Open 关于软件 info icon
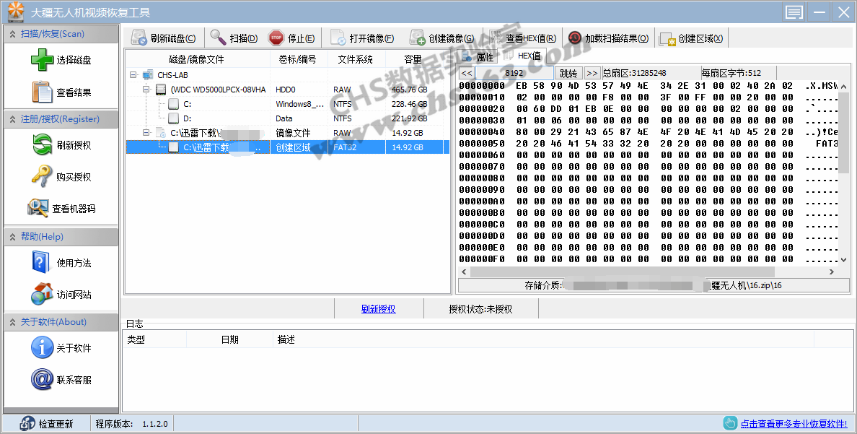This screenshot has height=434, width=857. tap(42, 347)
